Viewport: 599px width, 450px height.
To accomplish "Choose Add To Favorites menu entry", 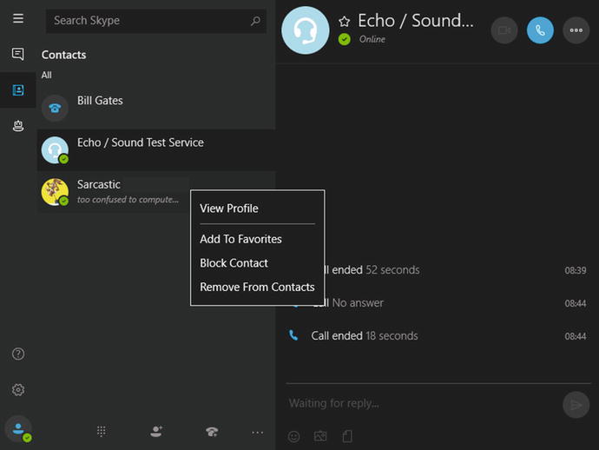I will pyautogui.click(x=240, y=239).
